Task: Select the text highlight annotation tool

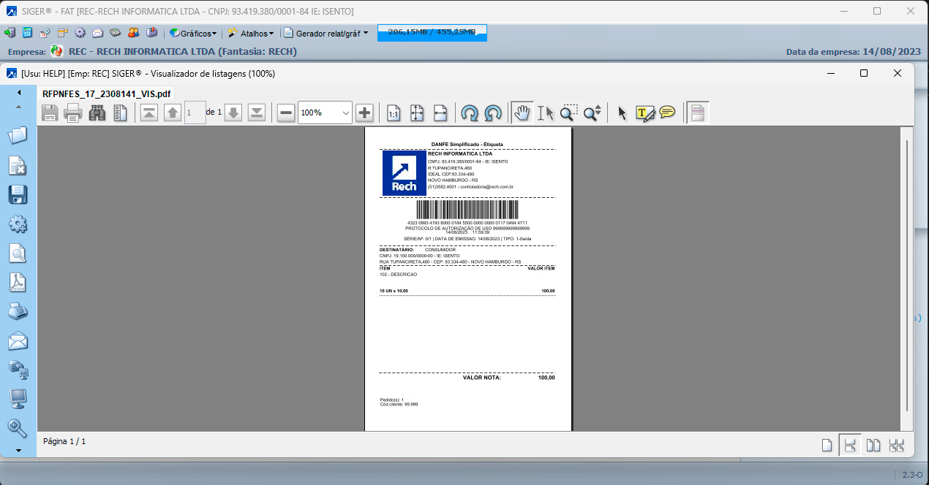Action: tap(644, 112)
